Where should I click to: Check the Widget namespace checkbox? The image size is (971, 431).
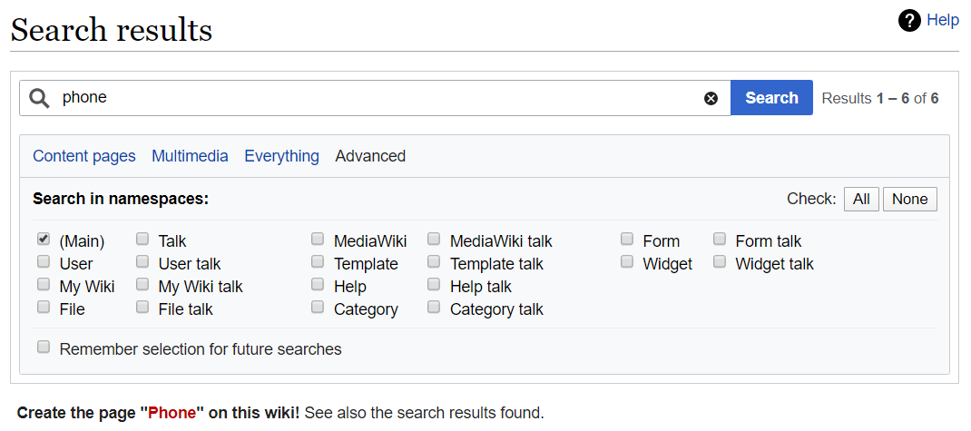point(627,262)
